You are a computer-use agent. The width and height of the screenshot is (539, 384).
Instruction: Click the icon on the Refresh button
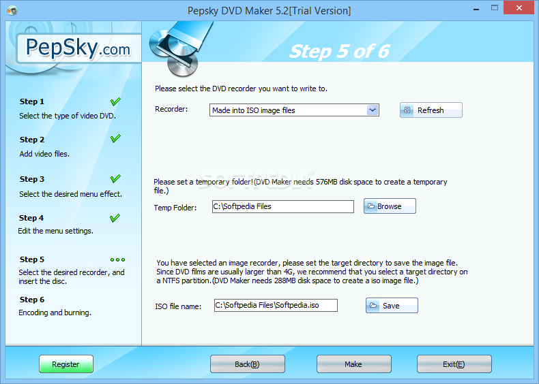pos(407,110)
